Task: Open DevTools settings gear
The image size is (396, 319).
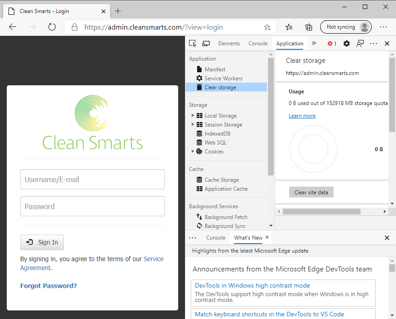Action: coord(347,44)
